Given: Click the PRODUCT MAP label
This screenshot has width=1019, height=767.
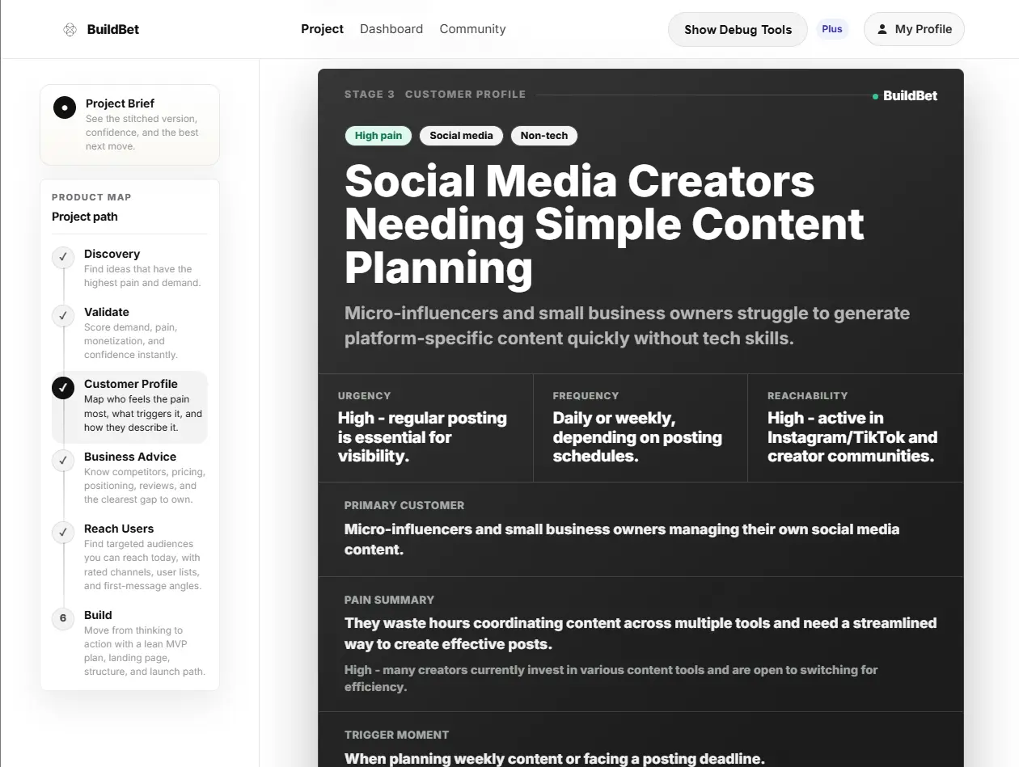Looking at the screenshot, I should pos(91,197).
